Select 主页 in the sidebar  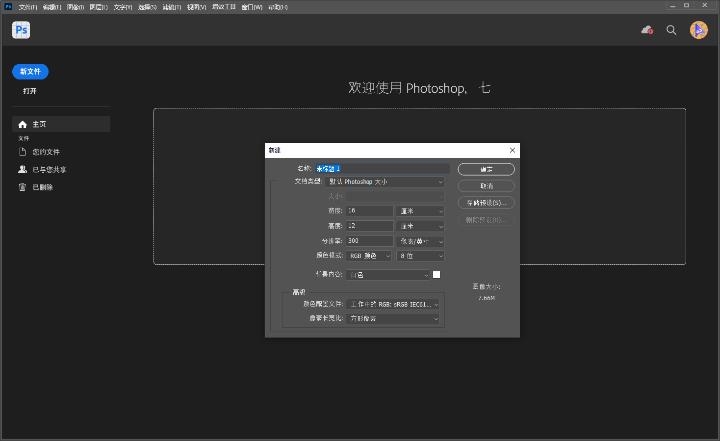[x=61, y=124]
